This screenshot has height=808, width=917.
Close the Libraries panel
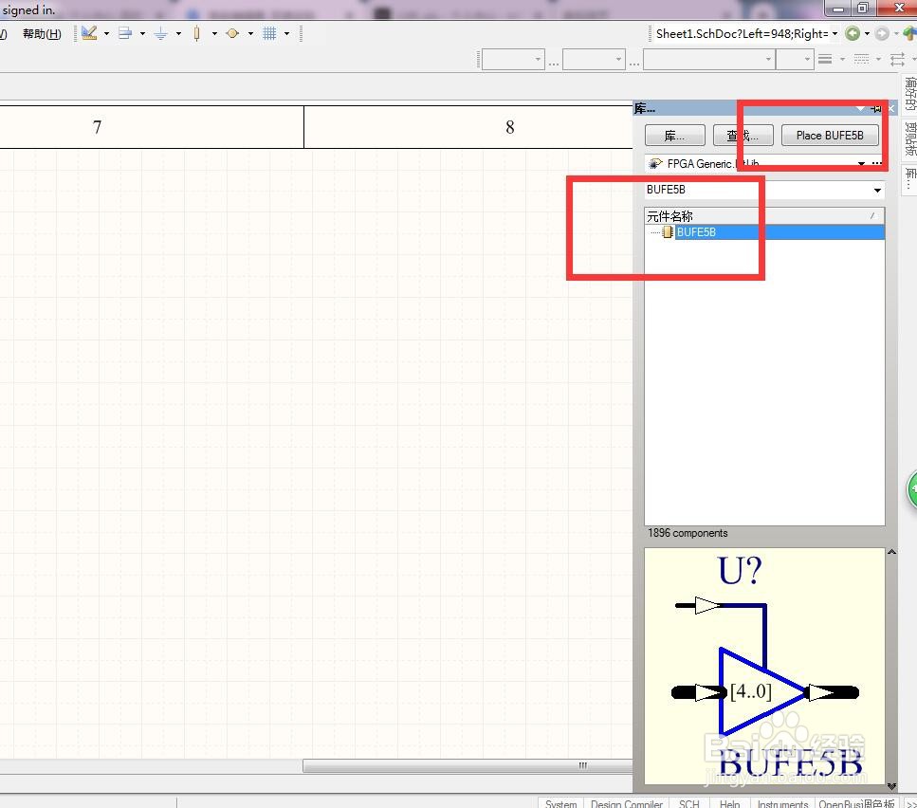891,108
